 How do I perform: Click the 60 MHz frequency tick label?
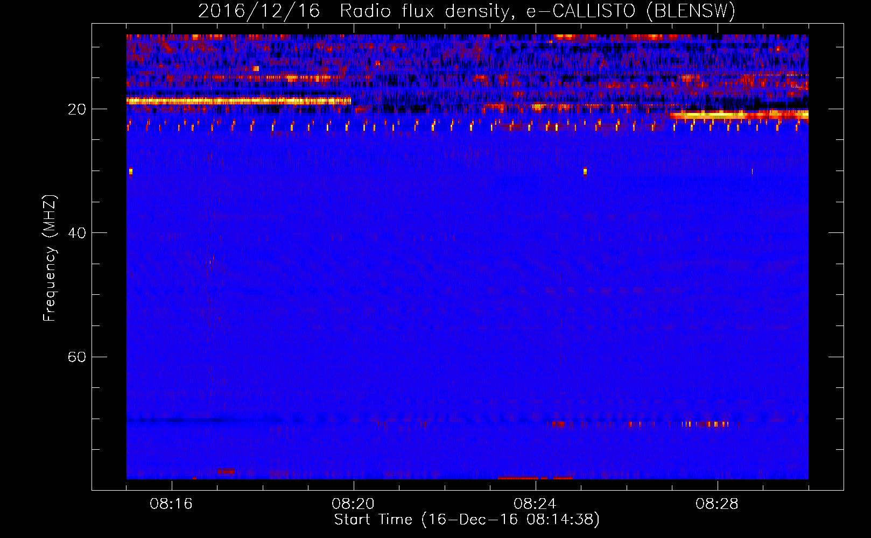click(77, 357)
